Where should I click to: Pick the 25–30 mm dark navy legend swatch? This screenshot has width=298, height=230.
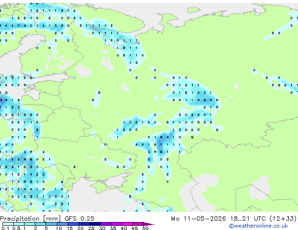[95, 224]
